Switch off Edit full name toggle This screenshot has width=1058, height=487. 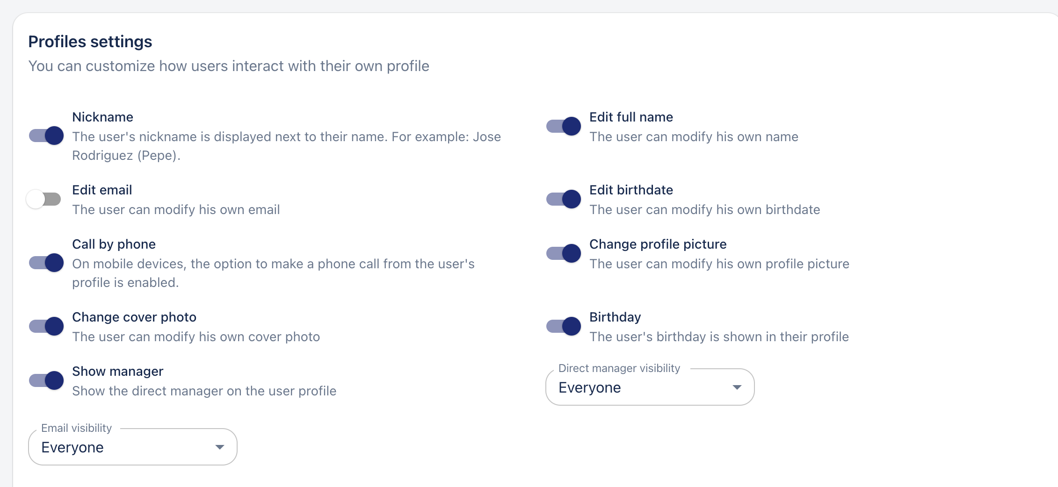pyautogui.click(x=564, y=126)
